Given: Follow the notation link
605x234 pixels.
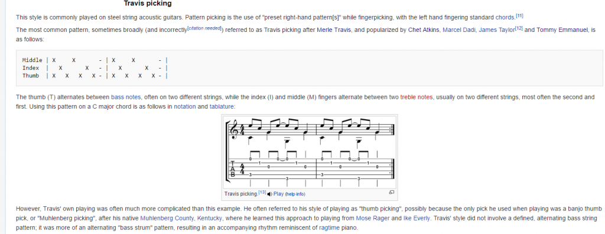Looking at the screenshot, I should coord(185,106).
